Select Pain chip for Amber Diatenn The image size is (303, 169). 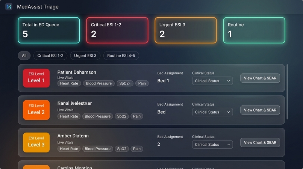[137, 149]
